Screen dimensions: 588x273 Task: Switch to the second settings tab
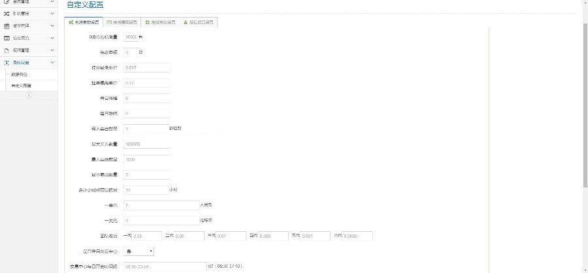pyautogui.click(x=122, y=22)
